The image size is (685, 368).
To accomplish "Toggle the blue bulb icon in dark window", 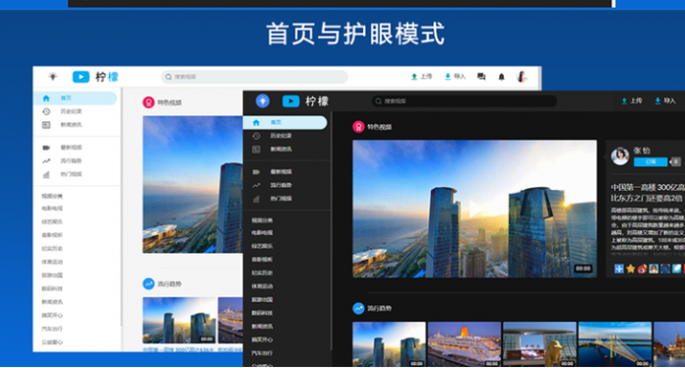I will [262, 101].
